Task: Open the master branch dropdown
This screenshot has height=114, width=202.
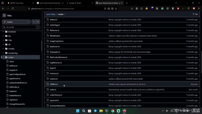Action: [16, 22]
